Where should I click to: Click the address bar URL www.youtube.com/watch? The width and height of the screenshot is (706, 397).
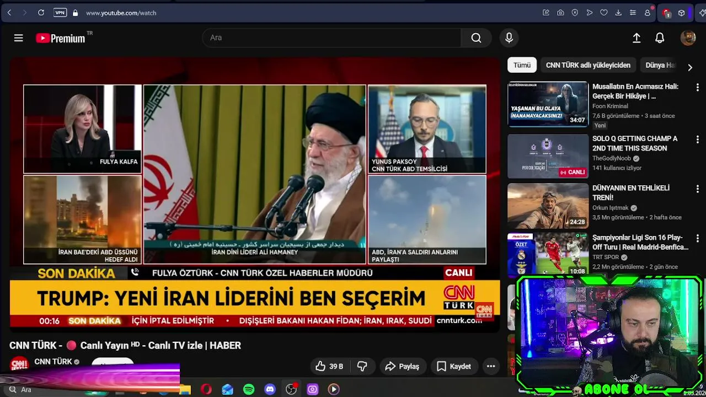pyautogui.click(x=121, y=13)
